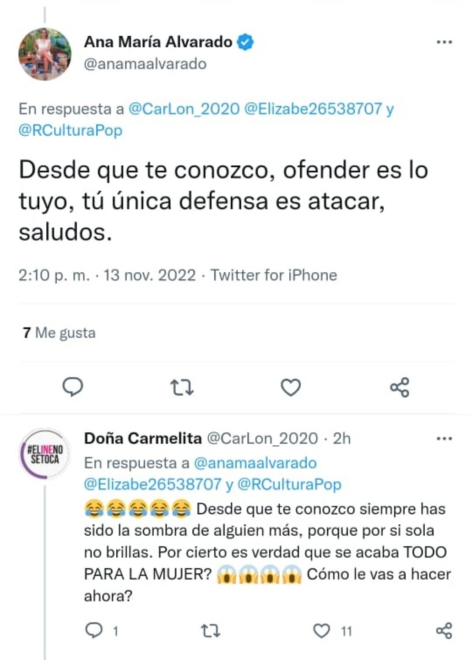Retweet Doña Carmelita's reply
This screenshot has width=472, height=660.
pyautogui.click(x=211, y=631)
